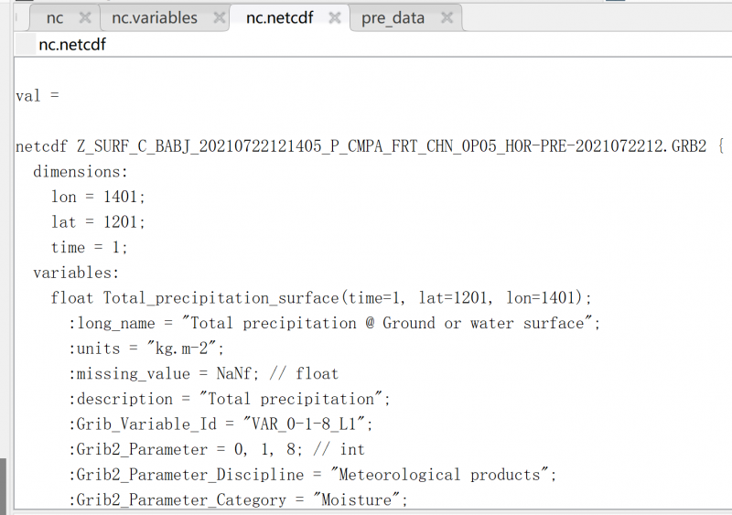Switch to the pre_data tab
Screen dimensions: 732x515
pyautogui.click(x=393, y=17)
